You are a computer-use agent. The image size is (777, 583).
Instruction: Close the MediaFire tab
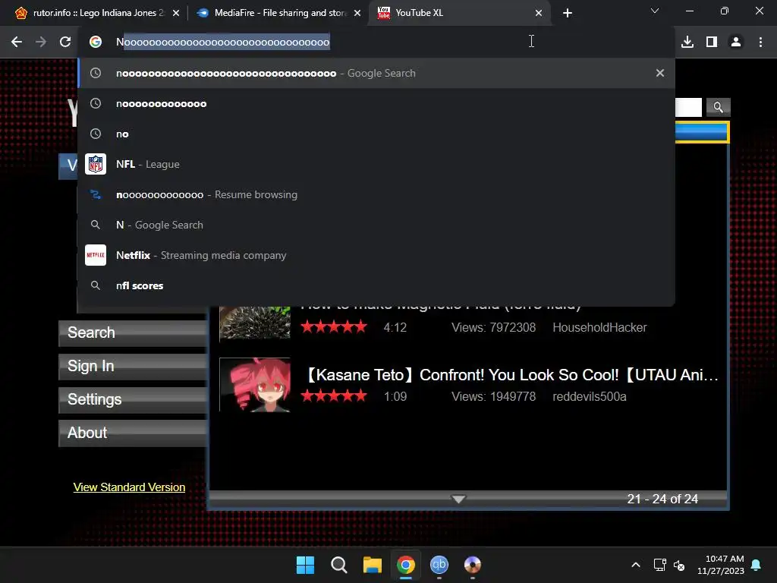pyautogui.click(x=357, y=13)
